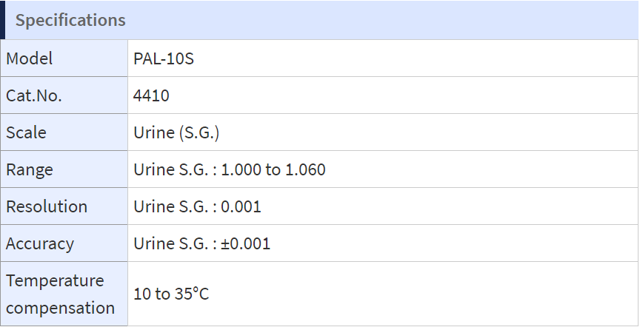Click the accuracy value ±0.001
The width and height of the screenshot is (640, 327).
[245, 243]
